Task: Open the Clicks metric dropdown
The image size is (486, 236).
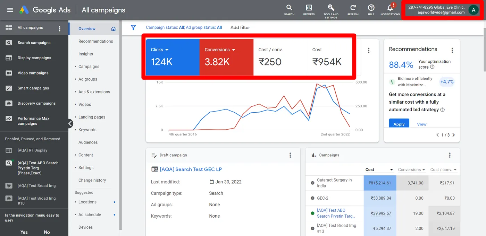Action: [160, 50]
